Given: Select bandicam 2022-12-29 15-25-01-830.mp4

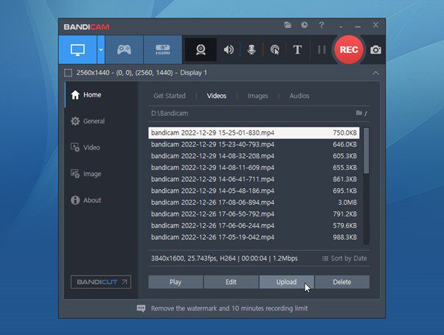Looking at the screenshot, I should pos(254,133).
